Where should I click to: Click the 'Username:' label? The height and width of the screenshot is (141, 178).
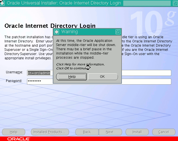click(x=14, y=72)
